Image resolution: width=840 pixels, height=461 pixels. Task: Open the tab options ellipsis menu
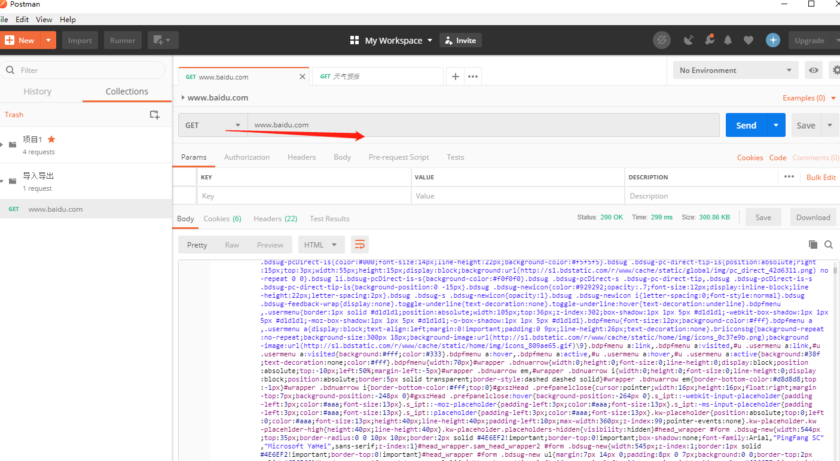(473, 77)
